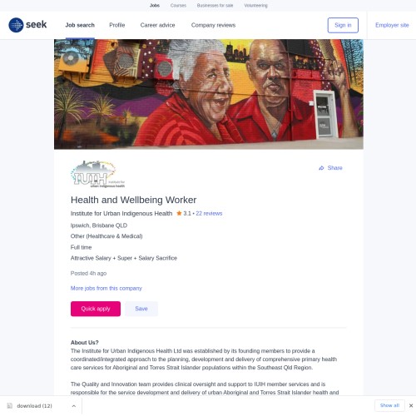Visit the Employer site link
416x416 pixels.
(392, 25)
